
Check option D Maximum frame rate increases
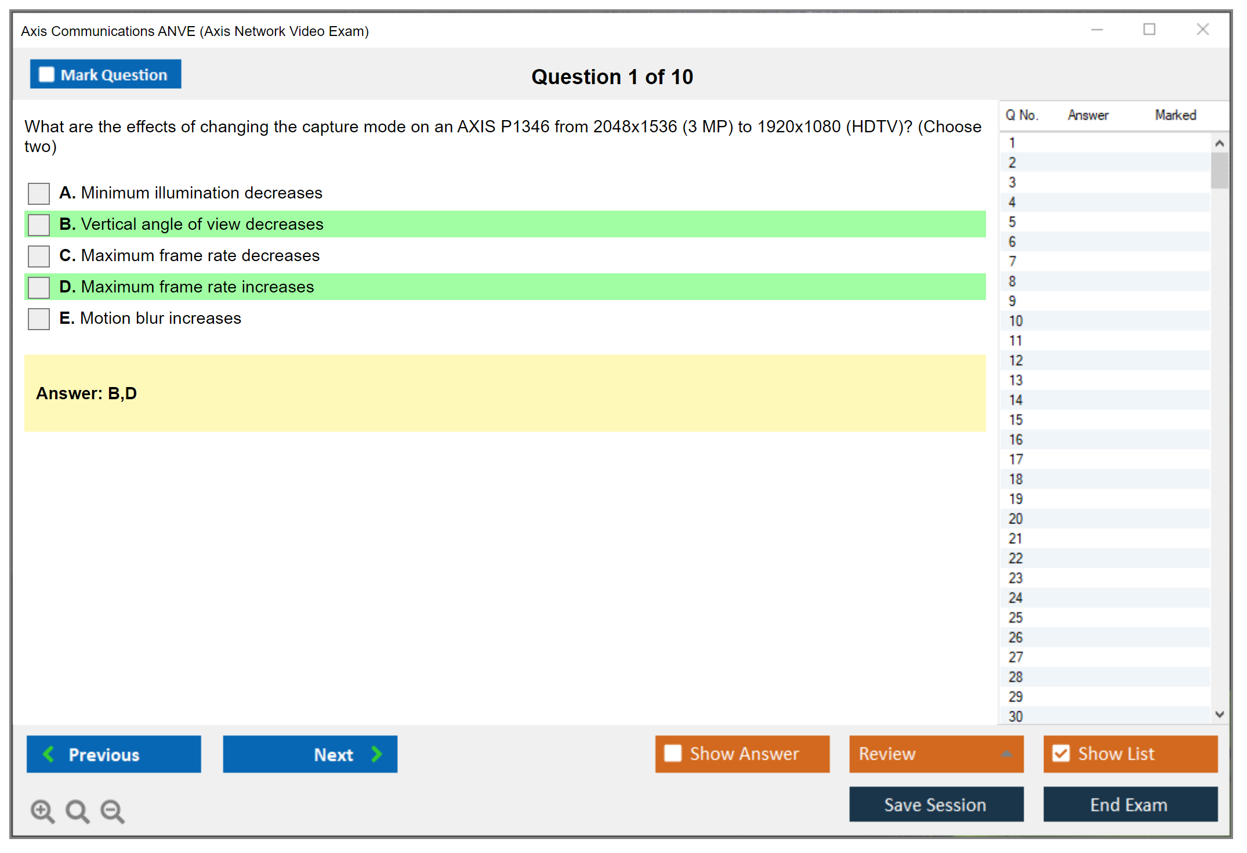pyautogui.click(x=39, y=287)
